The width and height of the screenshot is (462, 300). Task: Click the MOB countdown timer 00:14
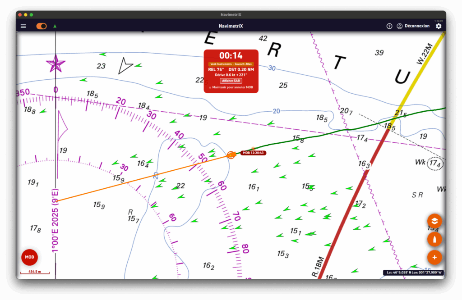point(231,56)
